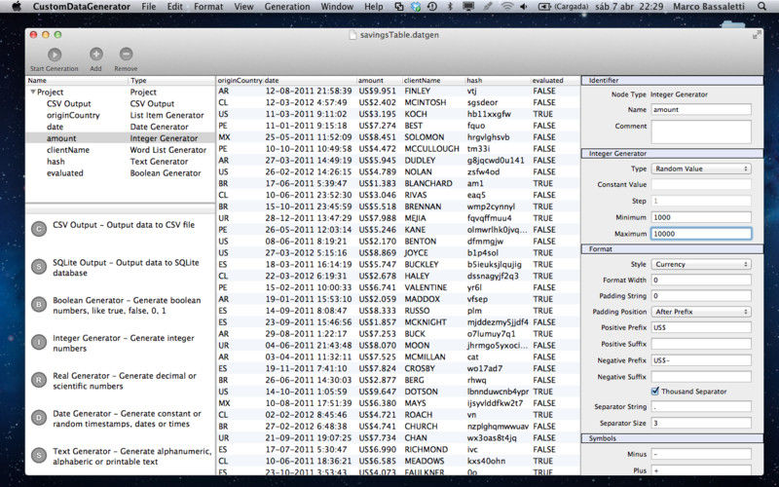Select the Boolean Generator palette icon
779x487 pixels.
coord(39,305)
